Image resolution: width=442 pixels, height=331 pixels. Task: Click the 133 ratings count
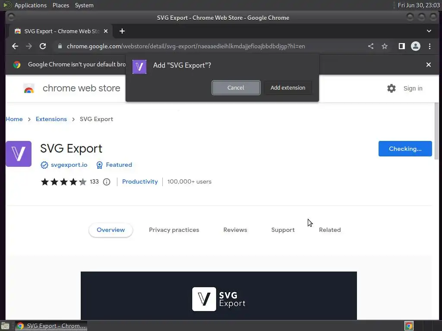coord(95,182)
